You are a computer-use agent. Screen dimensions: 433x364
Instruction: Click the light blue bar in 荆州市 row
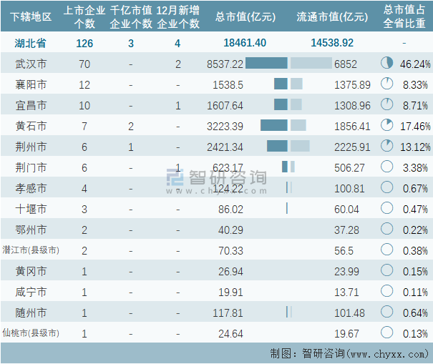coord(300,147)
